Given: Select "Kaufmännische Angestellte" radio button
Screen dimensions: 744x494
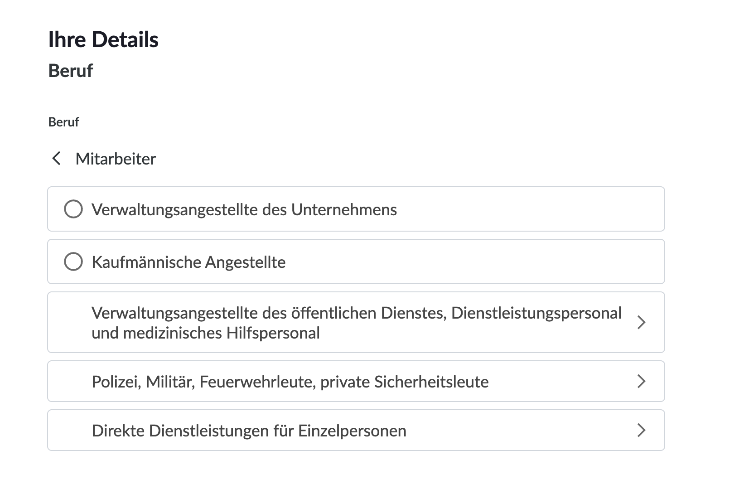Looking at the screenshot, I should [x=73, y=262].
